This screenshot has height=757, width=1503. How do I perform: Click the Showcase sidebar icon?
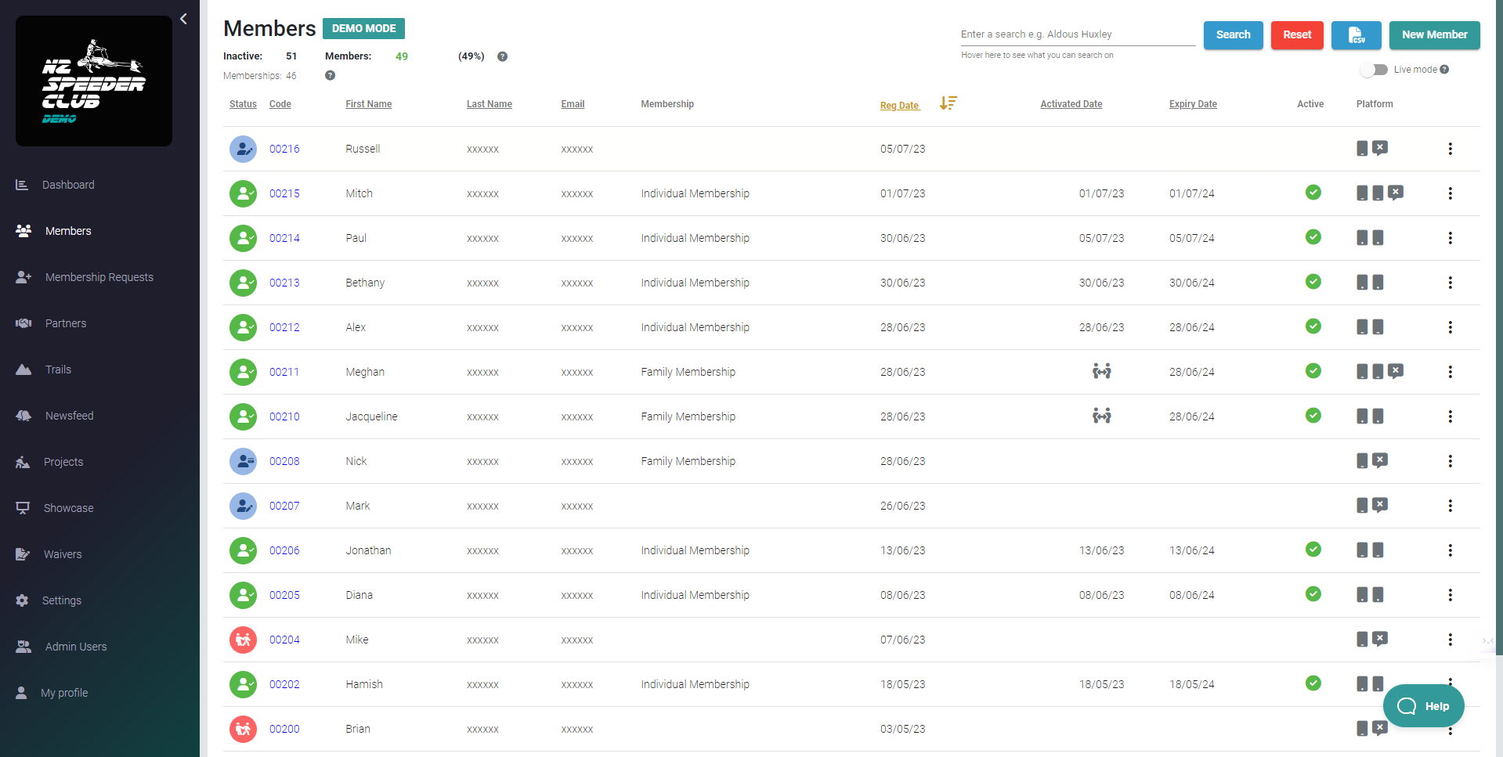(x=23, y=508)
